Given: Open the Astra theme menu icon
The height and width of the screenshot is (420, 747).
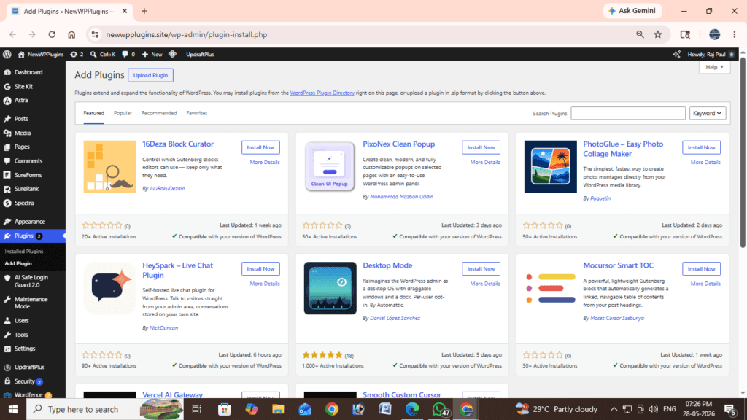Looking at the screenshot, I should (7, 101).
